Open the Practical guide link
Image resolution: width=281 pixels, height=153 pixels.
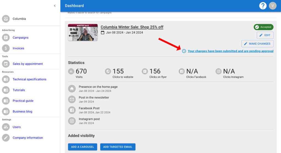pyautogui.click(x=23, y=101)
